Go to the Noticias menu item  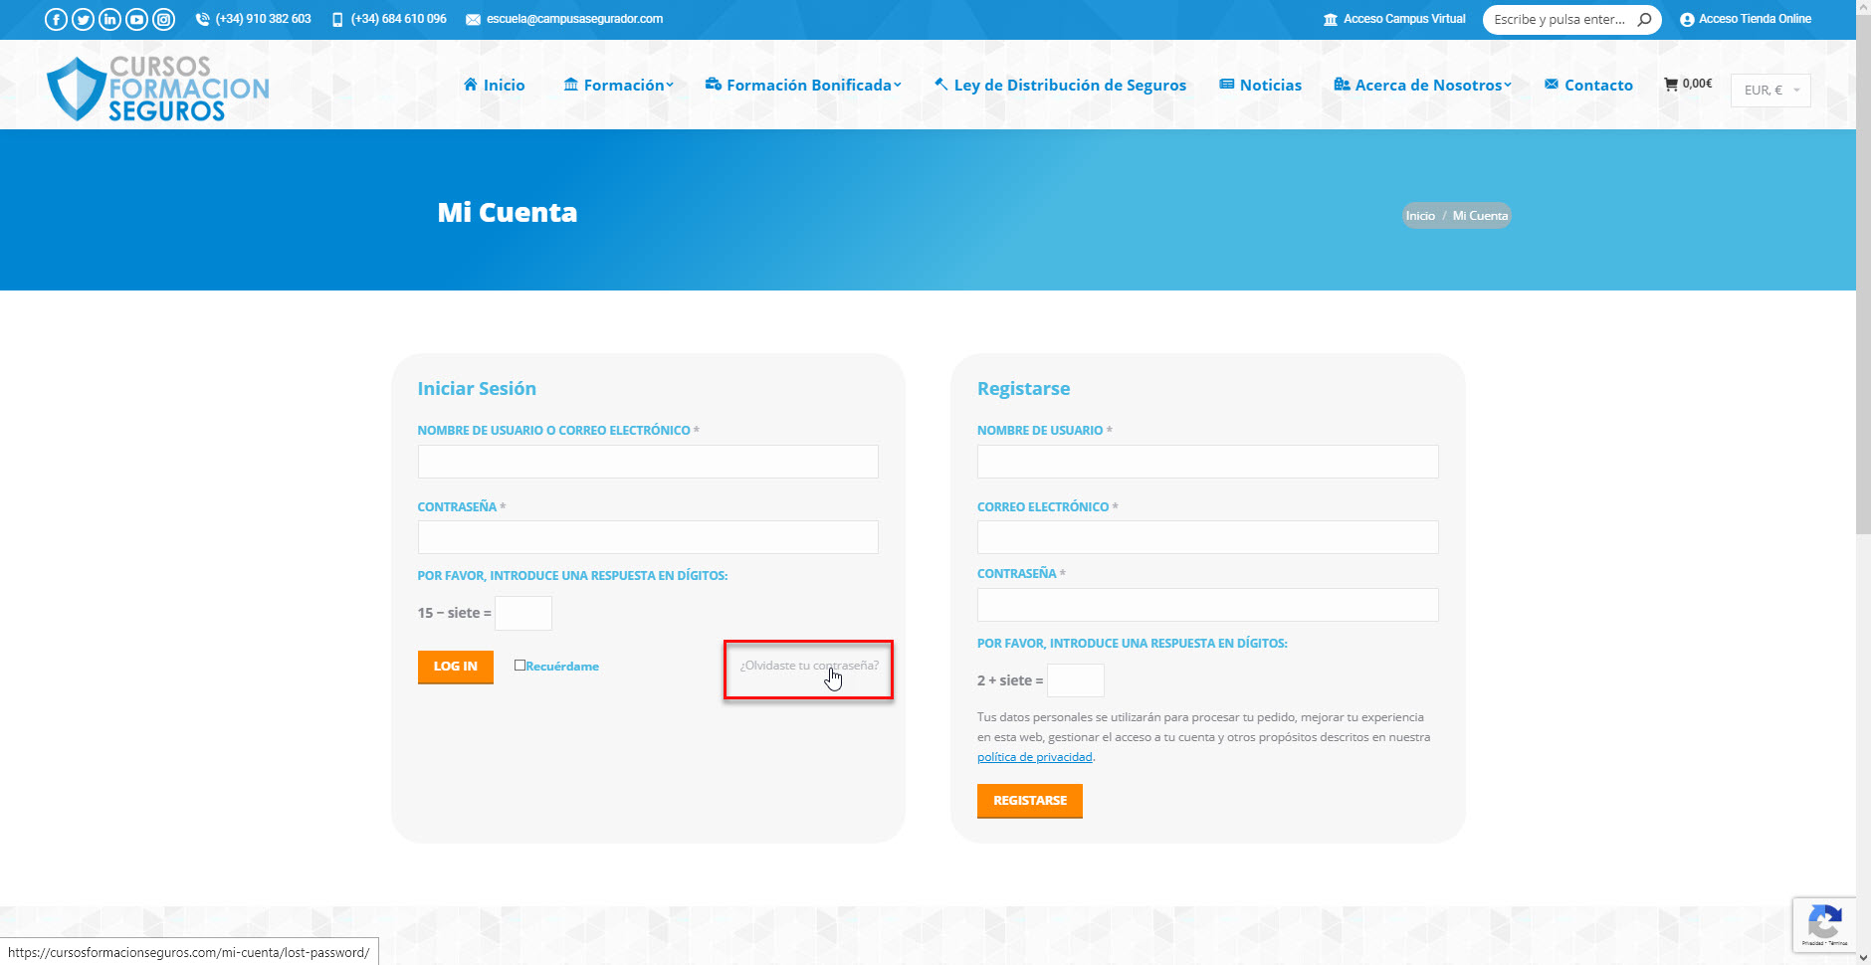click(x=1261, y=86)
